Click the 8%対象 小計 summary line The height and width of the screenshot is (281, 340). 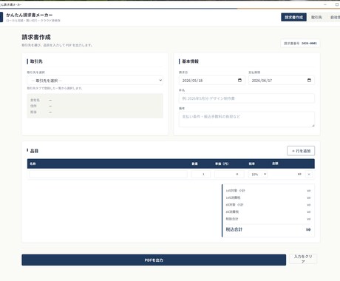[x=268, y=205]
